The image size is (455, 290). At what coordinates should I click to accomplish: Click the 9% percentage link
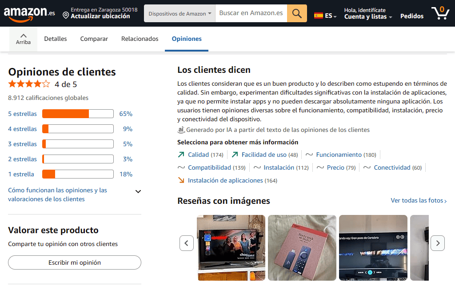(x=128, y=129)
